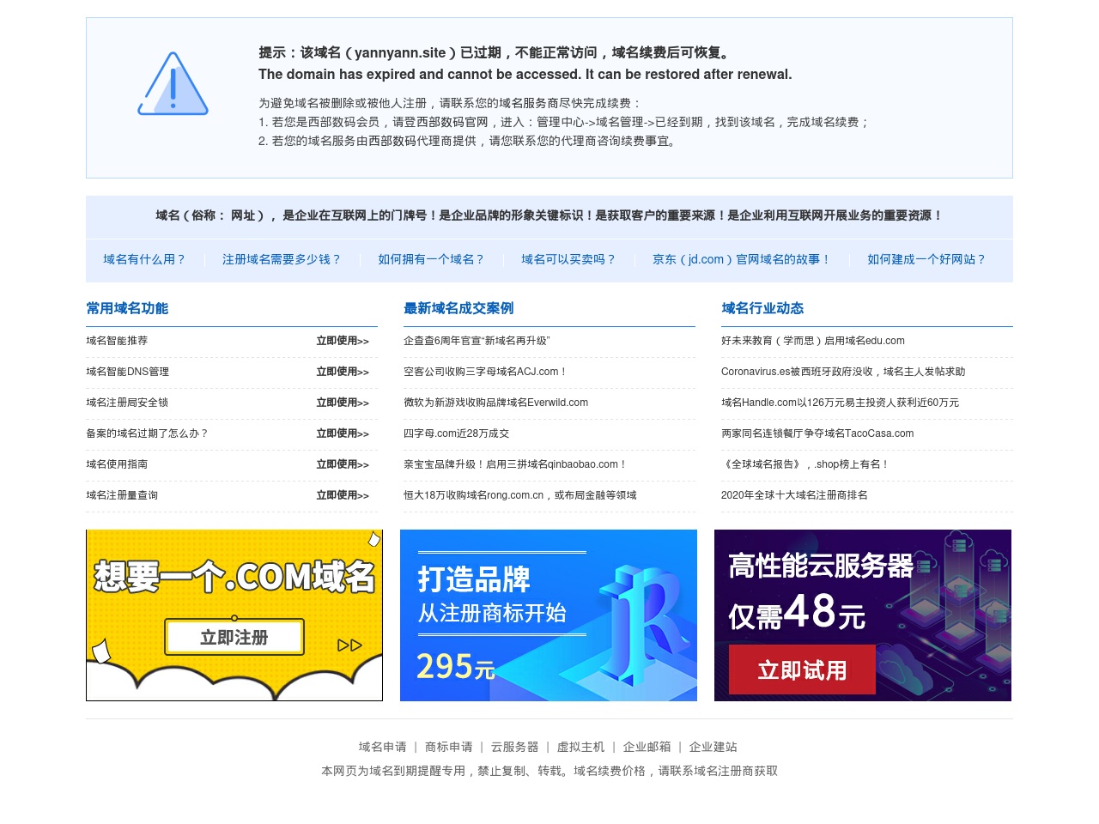Open 微软收购Everwild.com article
Image resolution: width=1099 pixels, height=824 pixels.
496,403
